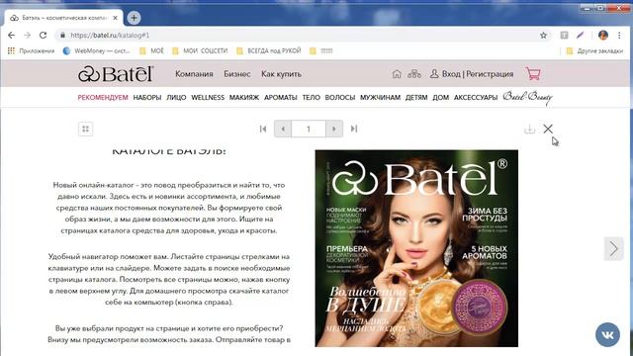Open the МОЁ bookmarks folder
The width and height of the screenshot is (633, 356).
click(151, 50)
